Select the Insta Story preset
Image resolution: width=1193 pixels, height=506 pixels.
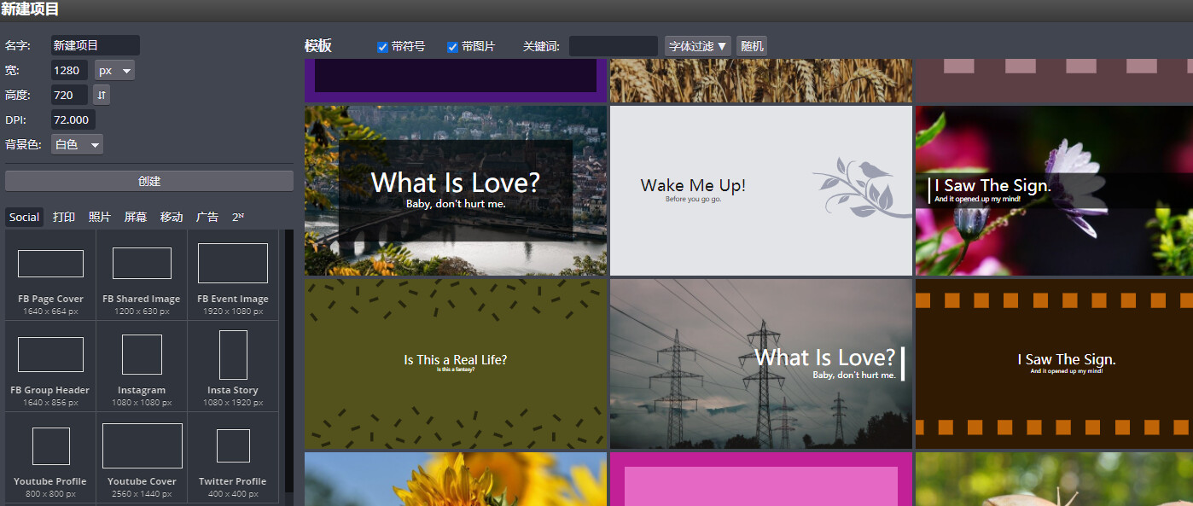click(x=233, y=367)
